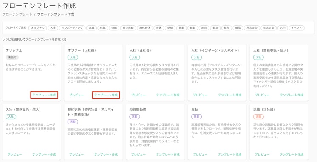
Task: Select the 異動 chip in the flow type filter row
Action: click(x=181, y=28)
